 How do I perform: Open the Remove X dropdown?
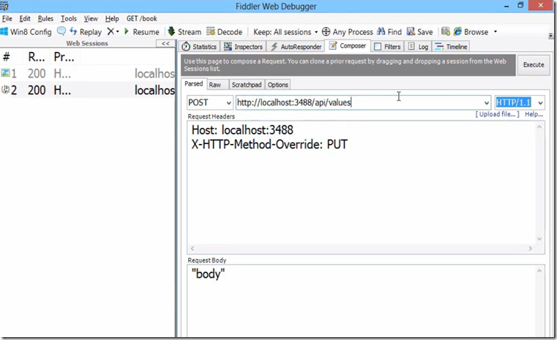(x=113, y=31)
